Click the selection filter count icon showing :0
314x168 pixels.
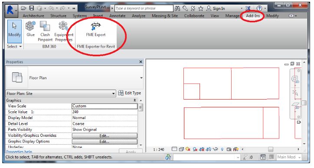(x=248, y=157)
